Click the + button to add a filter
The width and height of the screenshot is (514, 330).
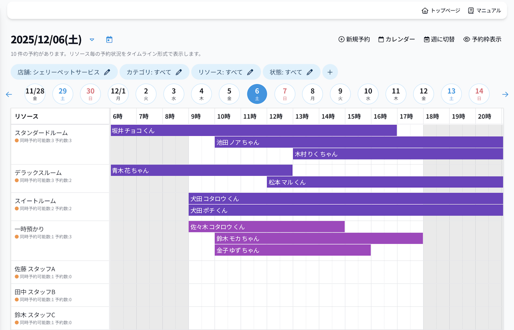click(330, 72)
